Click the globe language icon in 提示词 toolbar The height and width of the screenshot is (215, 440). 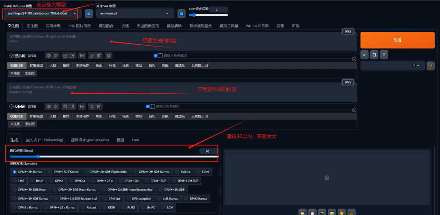pyautogui.click(x=49, y=55)
